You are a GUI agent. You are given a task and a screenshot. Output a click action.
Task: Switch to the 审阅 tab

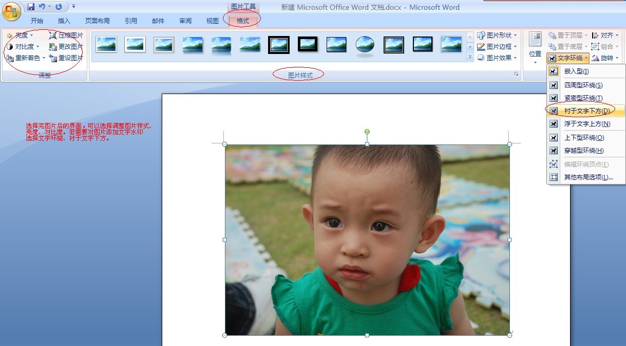pyautogui.click(x=185, y=21)
